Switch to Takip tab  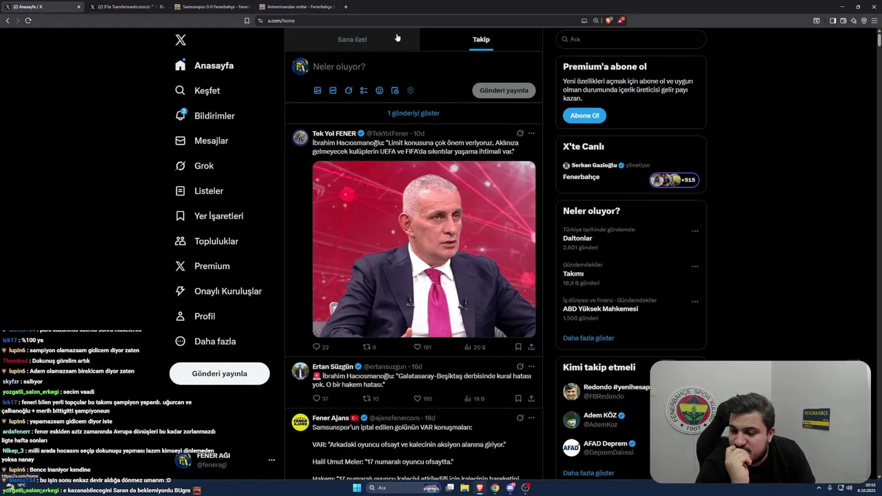pyautogui.click(x=481, y=39)
